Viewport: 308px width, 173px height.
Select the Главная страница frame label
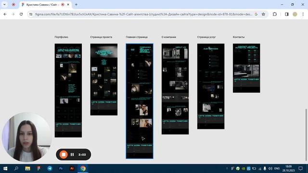(137, 37)
